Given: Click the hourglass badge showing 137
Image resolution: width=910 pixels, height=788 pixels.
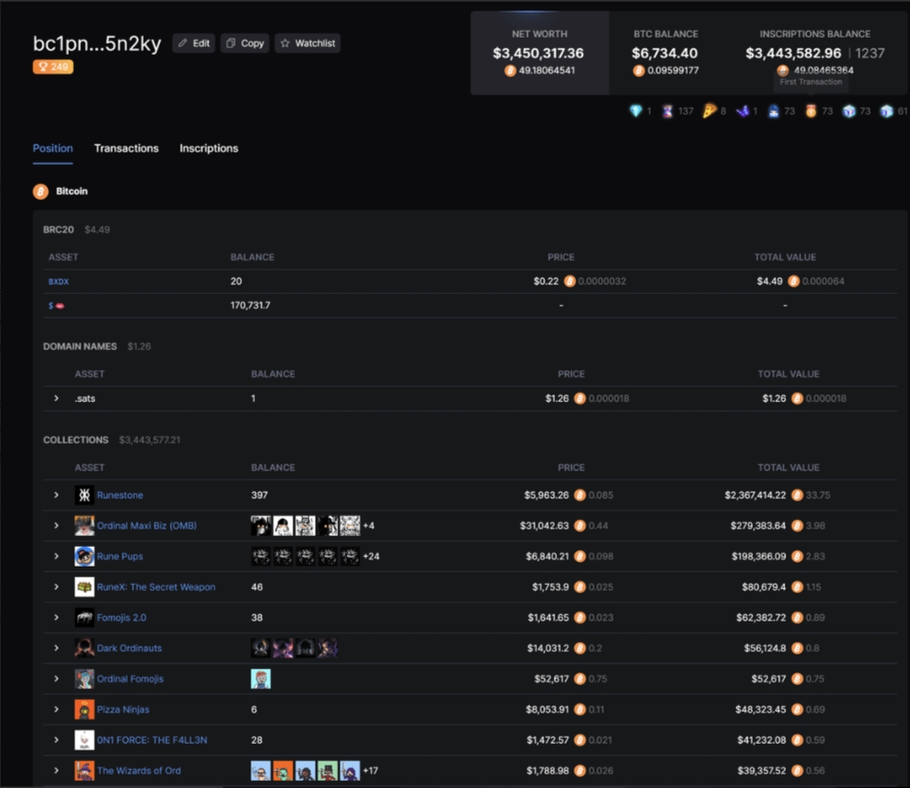Looking at the screenshot, I should tap(666, 112).
